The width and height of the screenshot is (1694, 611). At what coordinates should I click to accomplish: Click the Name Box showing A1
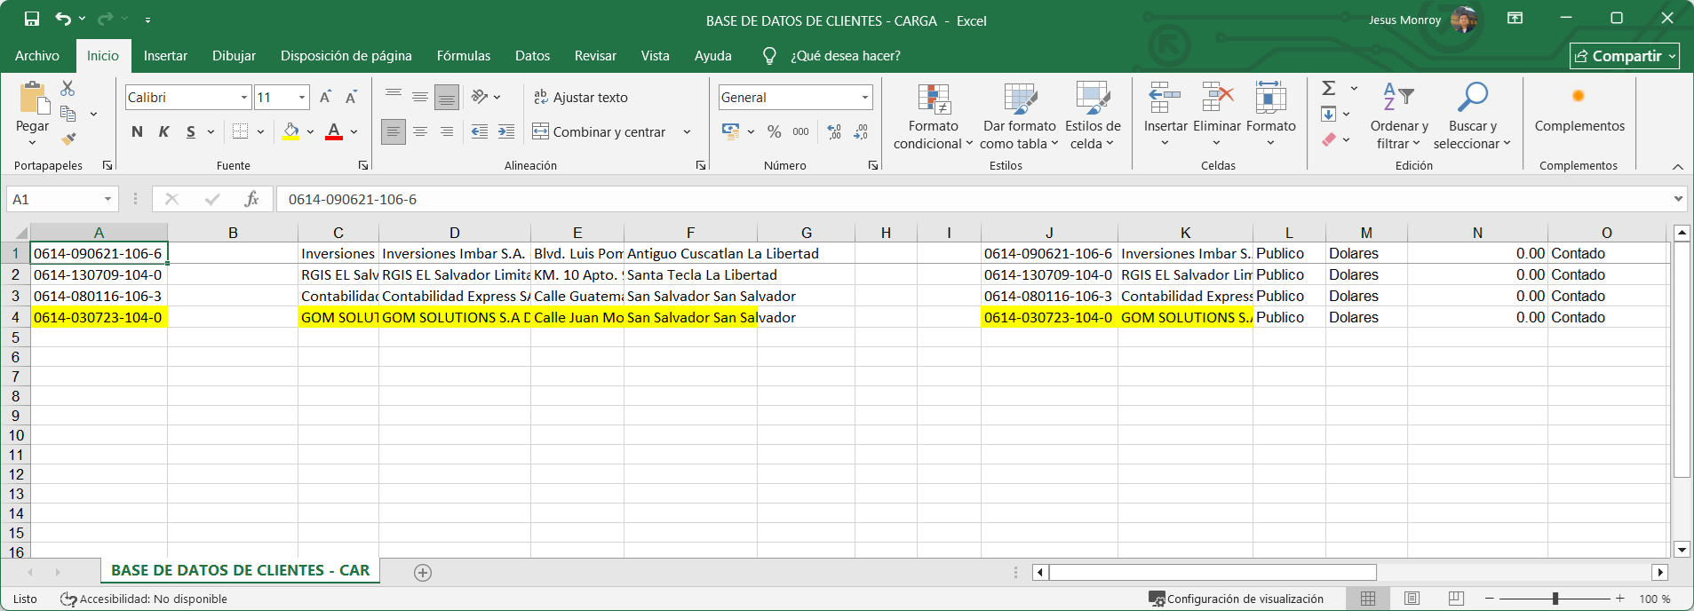[62, 199]
